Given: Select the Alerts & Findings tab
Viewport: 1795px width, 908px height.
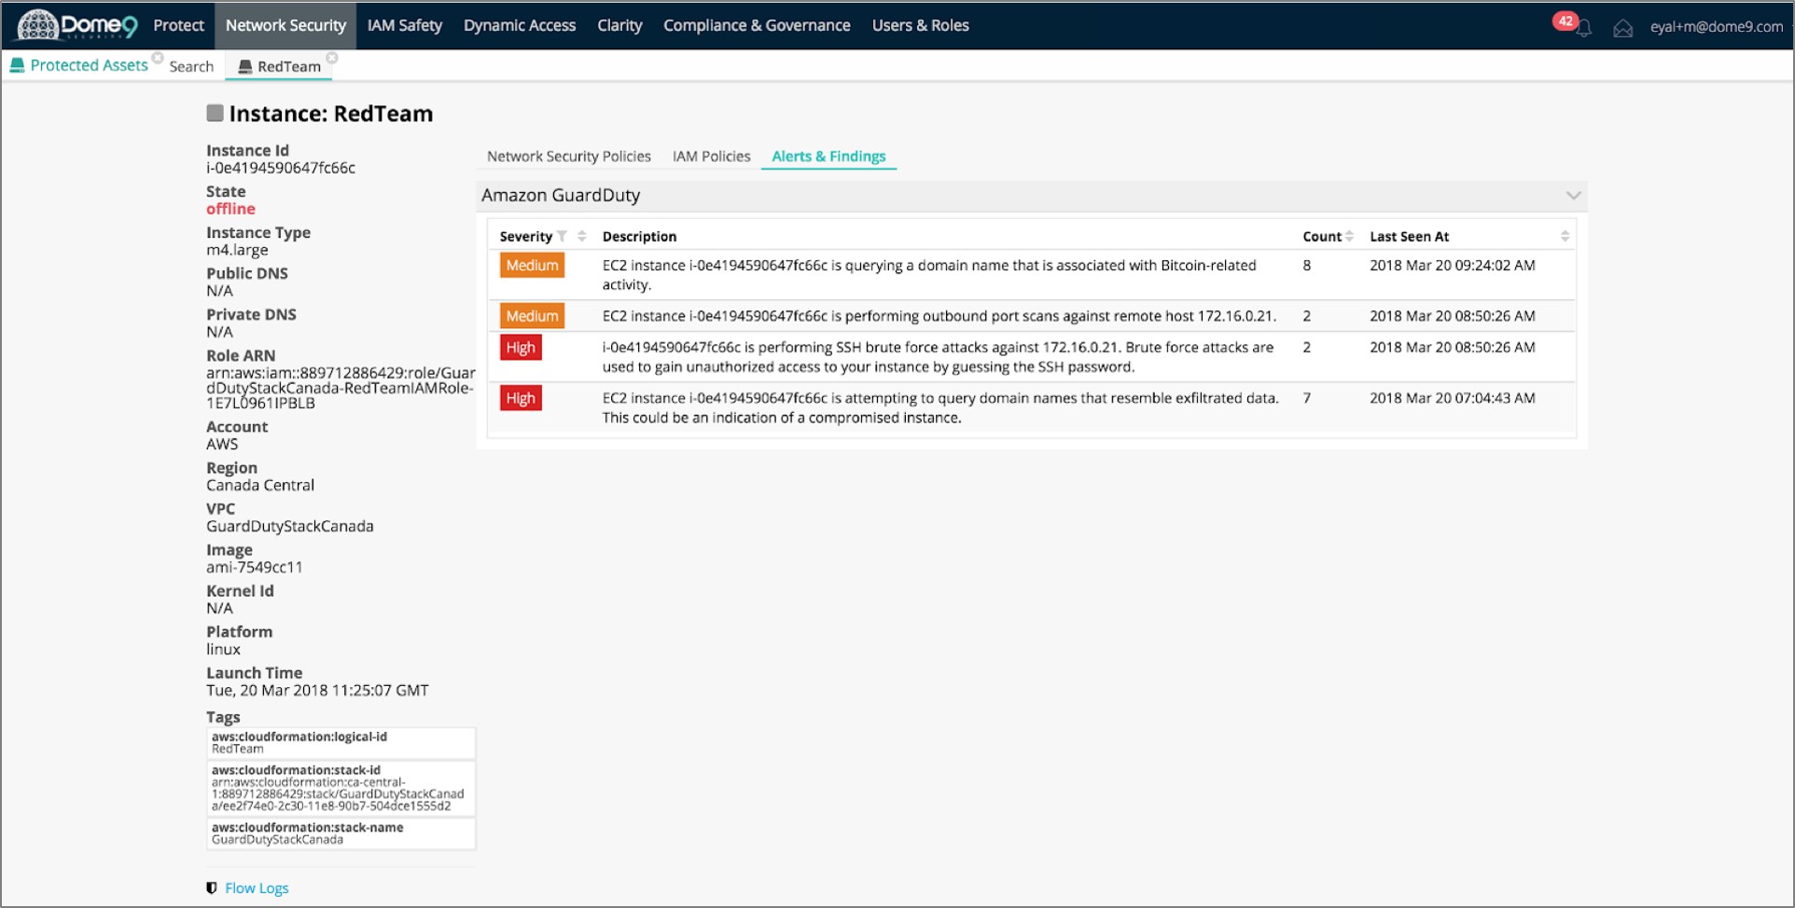Looking at the screenshot, I should click(828, 156).
